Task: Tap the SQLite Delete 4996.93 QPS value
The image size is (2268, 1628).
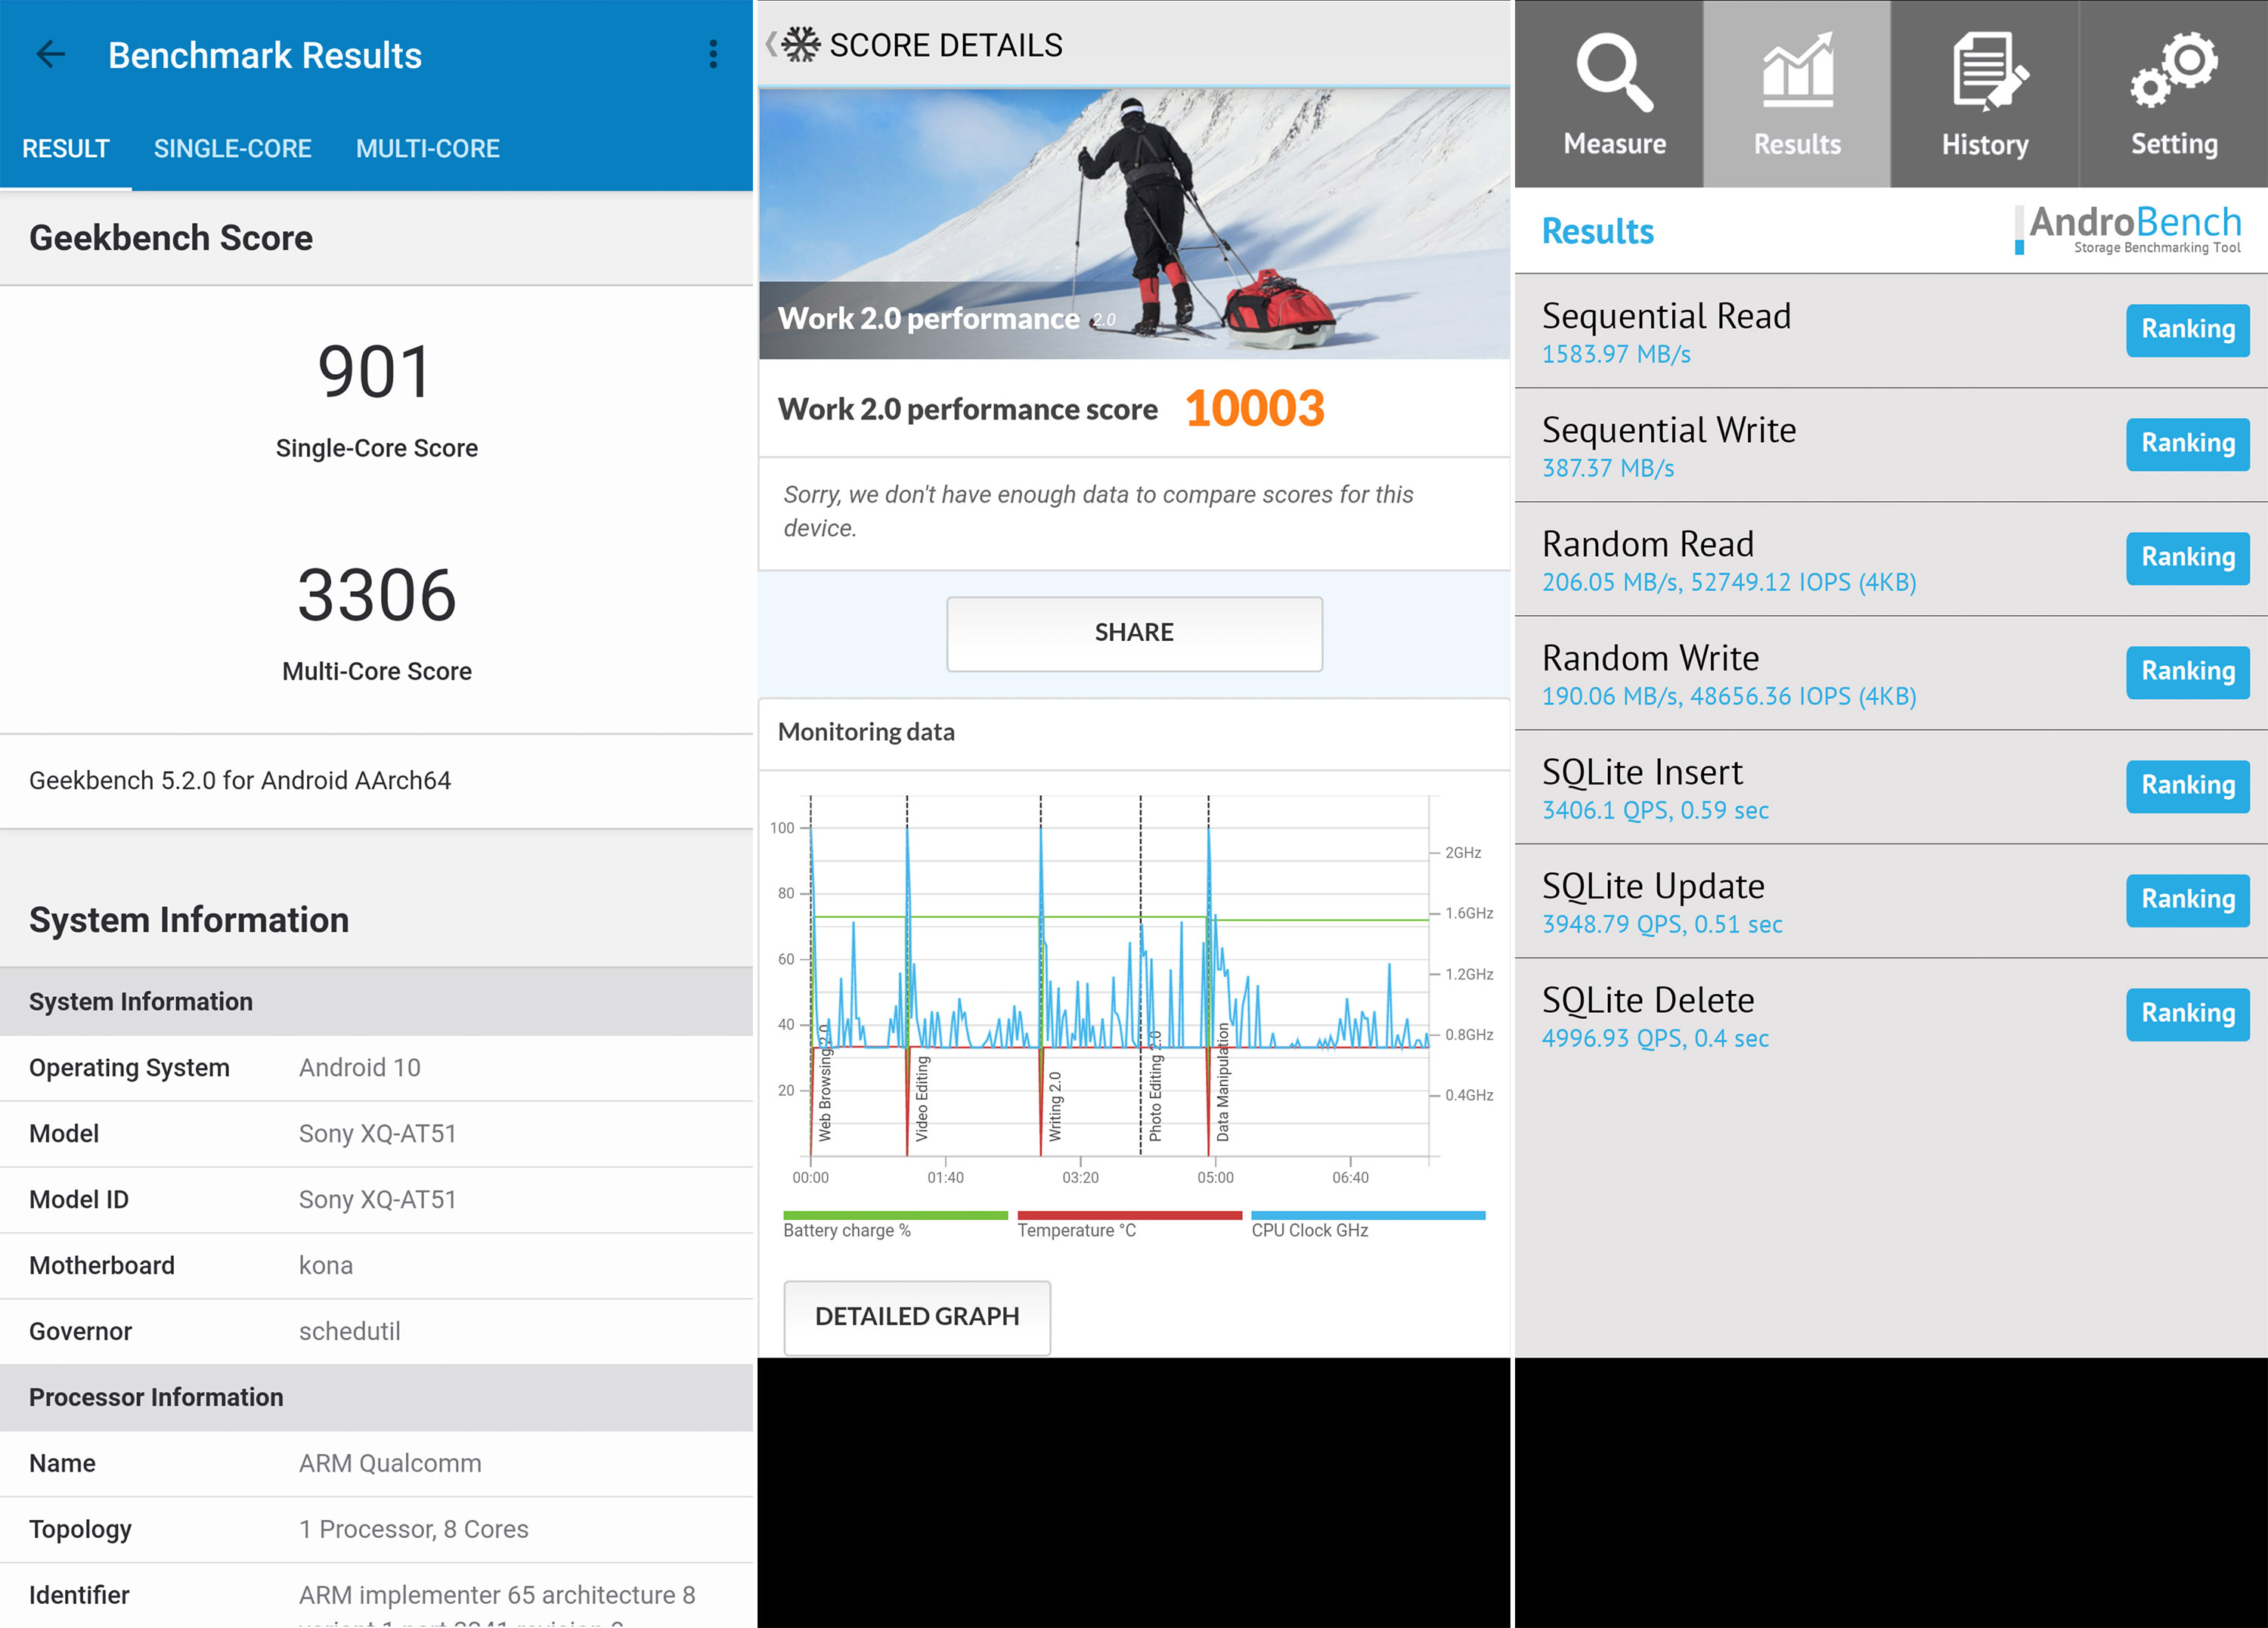Action: click(1655, 1038)
